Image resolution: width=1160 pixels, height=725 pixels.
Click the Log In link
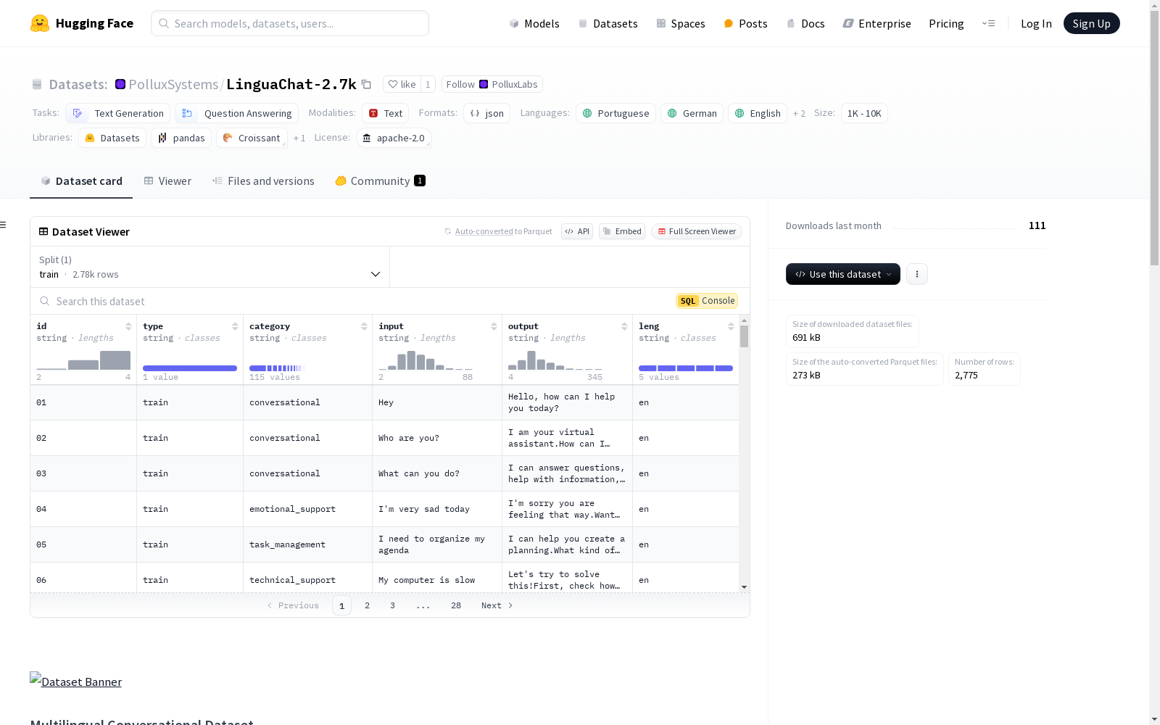[1036, 23]
